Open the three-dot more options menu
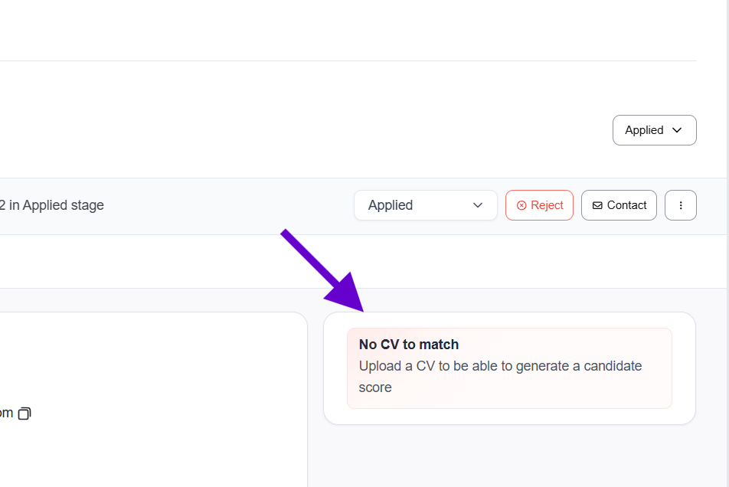729x487 pixels. pos(681,205)
